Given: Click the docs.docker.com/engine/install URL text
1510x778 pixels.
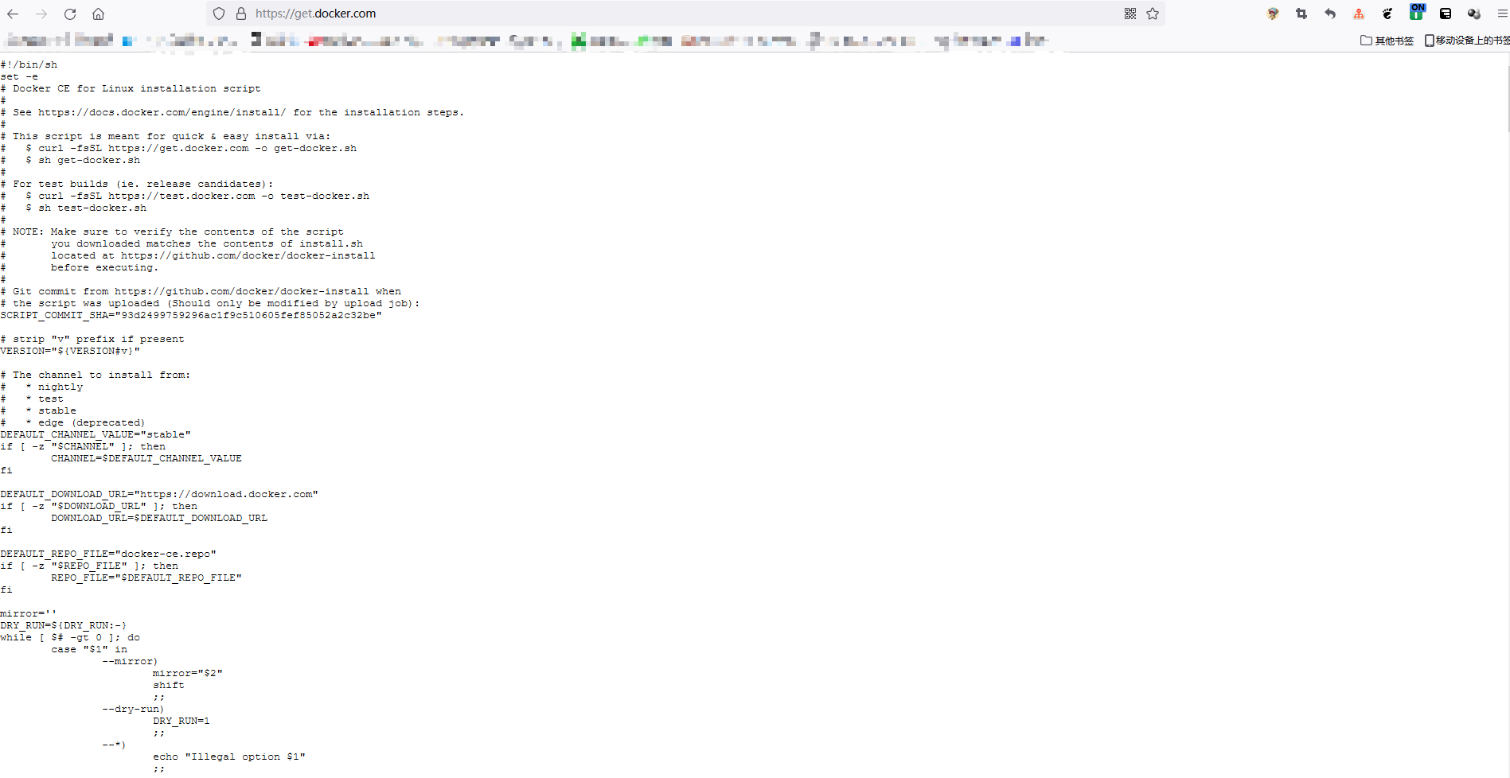Looking at the screenshot, I should [x=162, y=112].
